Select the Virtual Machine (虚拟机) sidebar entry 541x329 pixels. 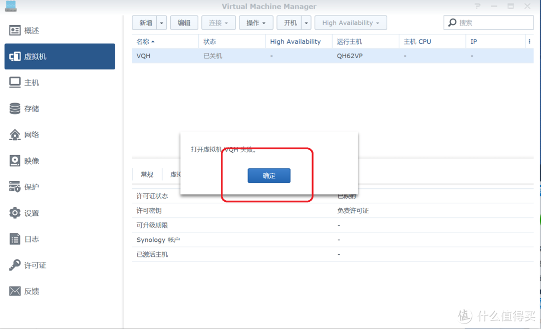(x=60, y=56)
